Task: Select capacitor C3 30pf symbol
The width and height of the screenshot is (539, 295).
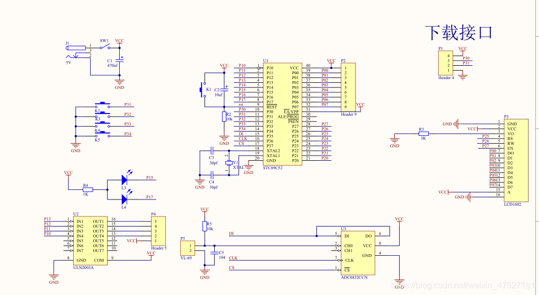Action: pyautogui.click(x=212, y=151)
